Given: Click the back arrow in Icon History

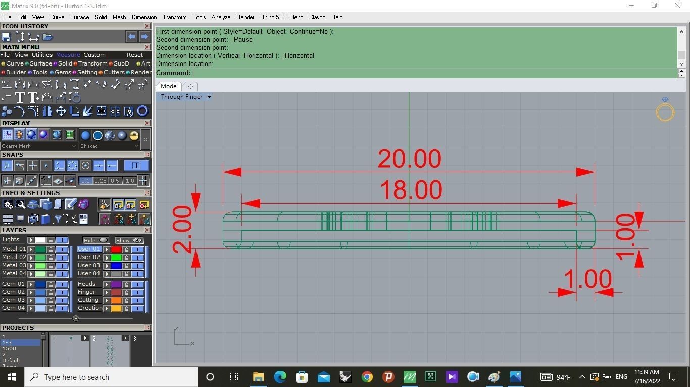Looking at the screenshot, I should click(131, 37).
